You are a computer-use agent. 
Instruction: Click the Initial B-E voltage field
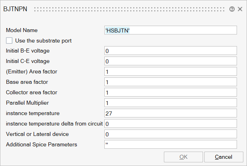[170, 51]
